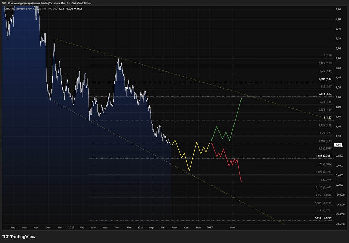The height and width of the screenshot is (243, 349).
Task: Click the Fibonacci label 2,25 (−0,0536)
Action: tap(324, 195)
